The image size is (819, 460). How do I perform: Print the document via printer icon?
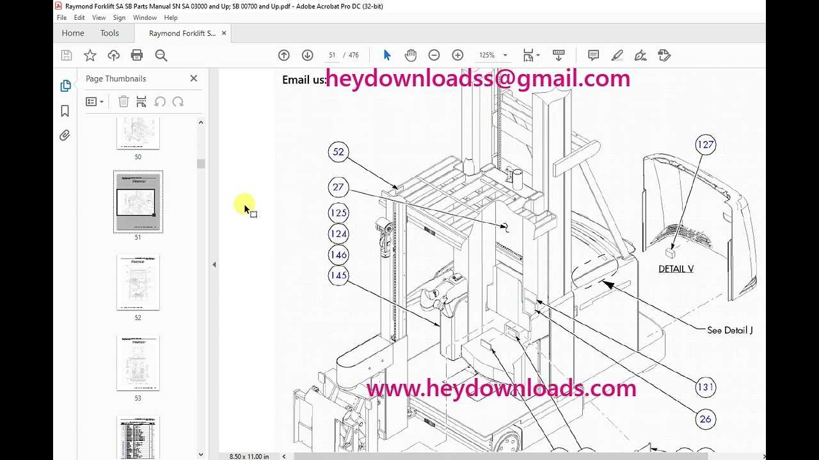pyautogui.click(x=137, y=56)
